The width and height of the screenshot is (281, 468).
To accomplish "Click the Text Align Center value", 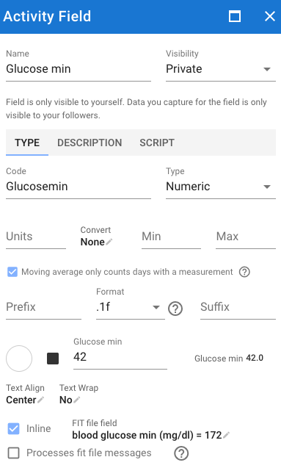I will pos(21,400).
